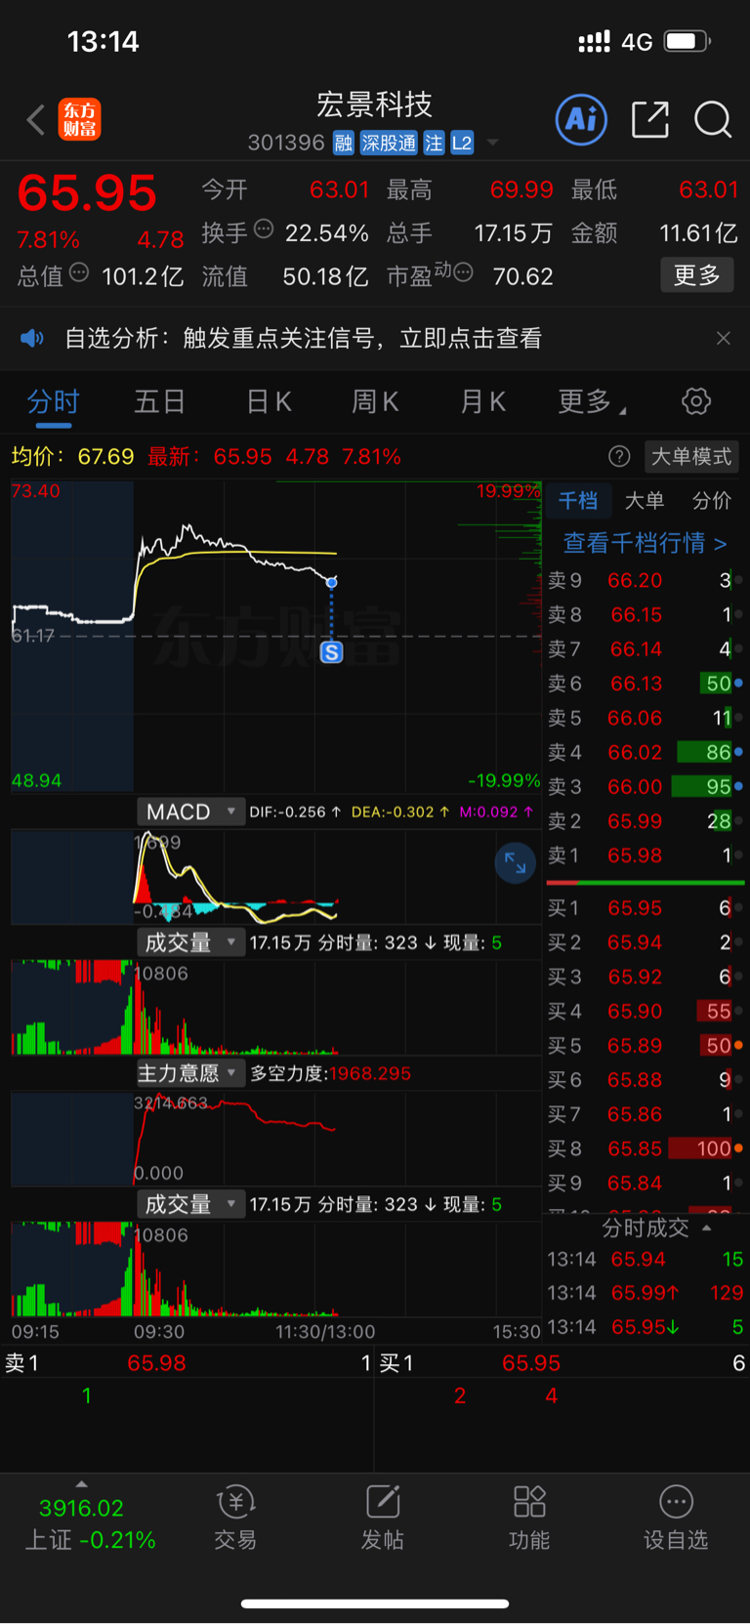The width and height of the screenshot is (750, 1624).
Task: Tap 13:14 trade at 65.94
Action: tap(645, 1260)
